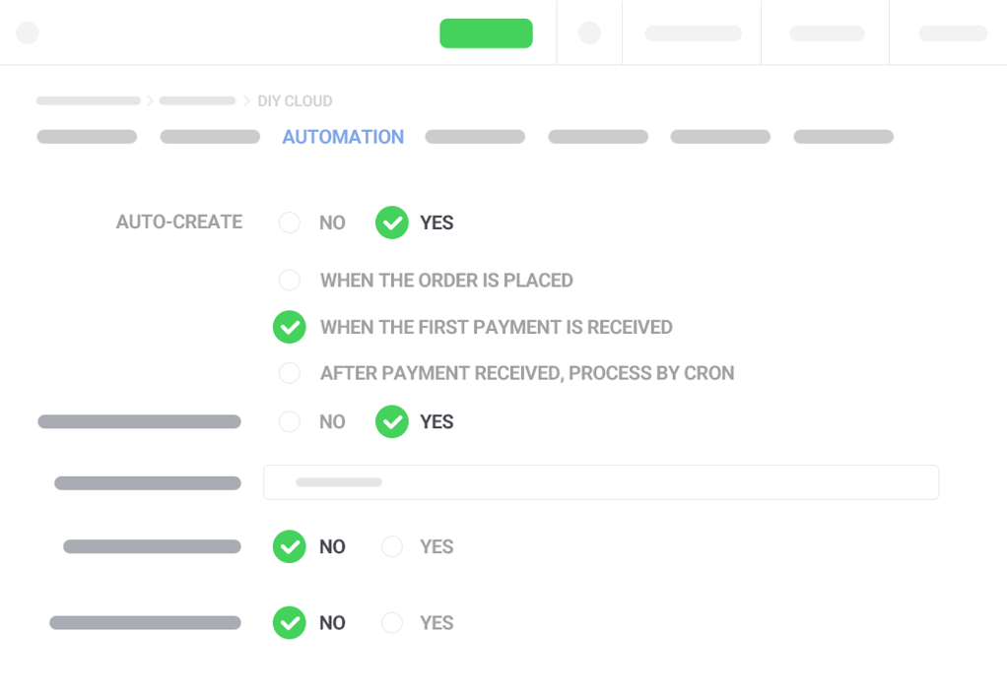Click the text input field below the second YES row

coord(601,482)
